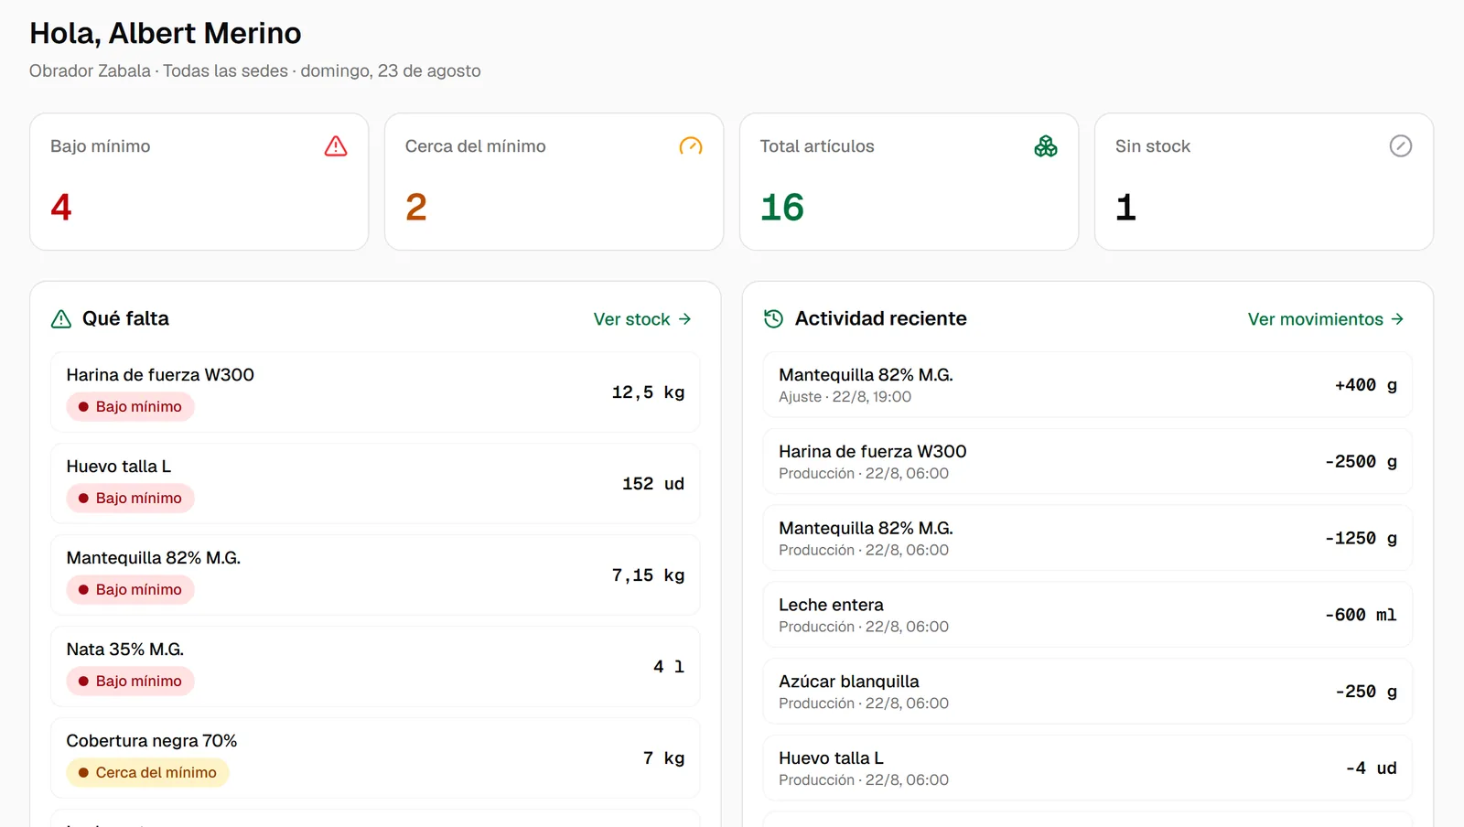
Task: Select Mantequilla 82% M.G. in Qué falta
Action: click(x=375, y=575)
